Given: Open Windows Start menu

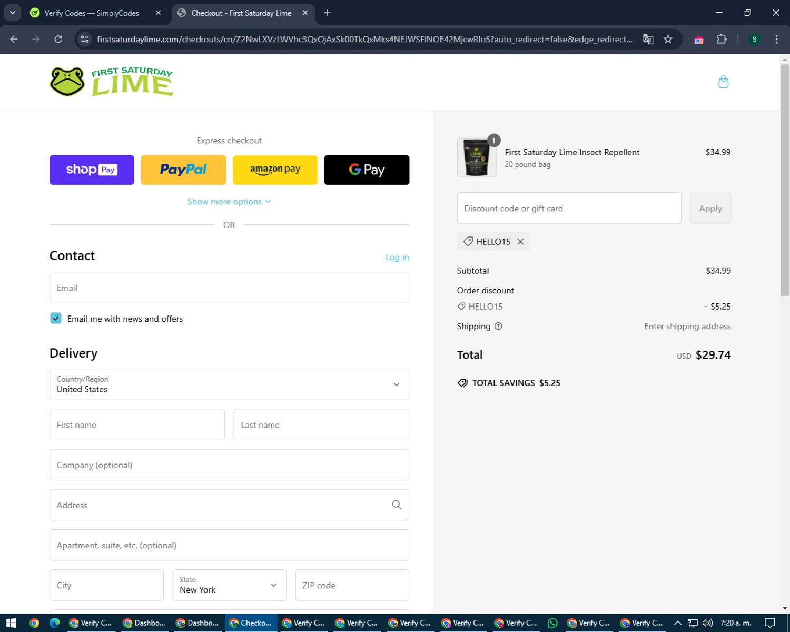Looking at the screenshot, I should click(x=11, y=623).
